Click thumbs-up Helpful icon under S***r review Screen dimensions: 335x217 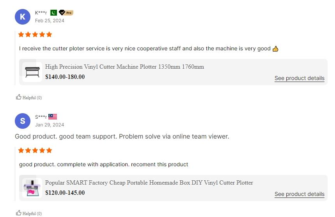tap(19, 213)
